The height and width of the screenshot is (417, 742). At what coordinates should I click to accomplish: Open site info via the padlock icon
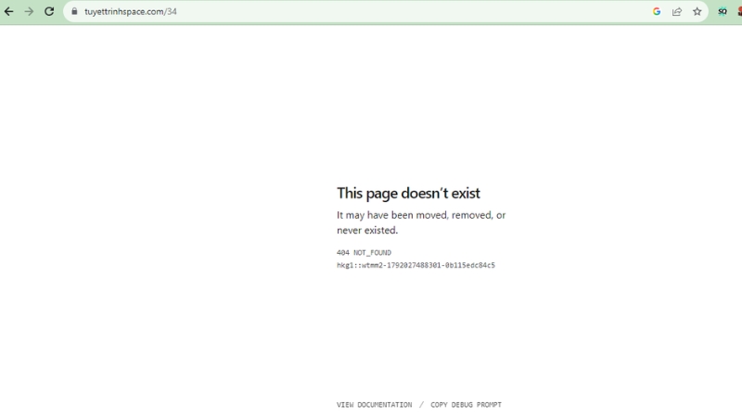click(74, 11)
